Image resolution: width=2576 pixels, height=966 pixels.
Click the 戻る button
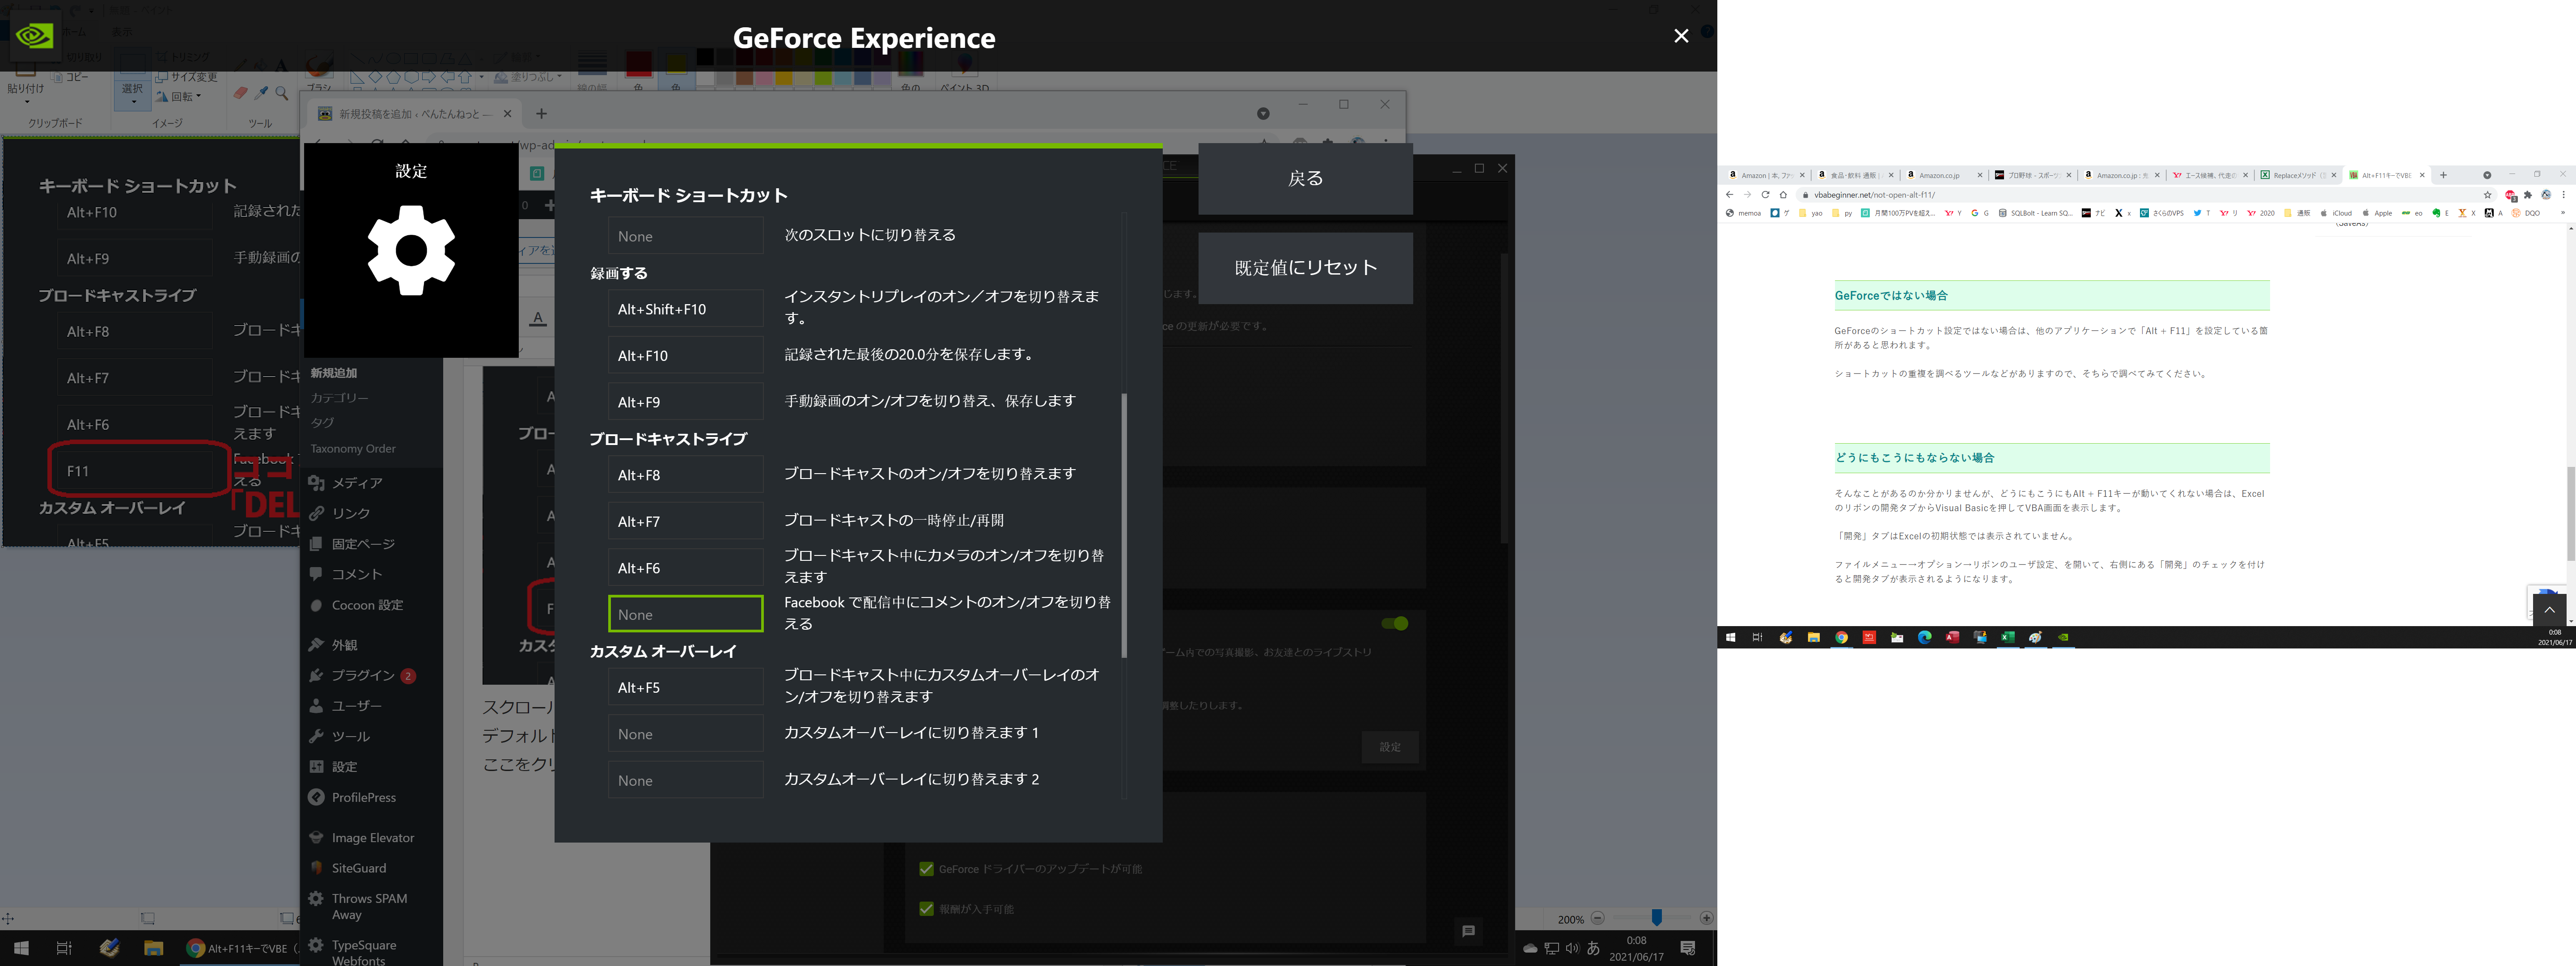click(x=1305, y=179)
